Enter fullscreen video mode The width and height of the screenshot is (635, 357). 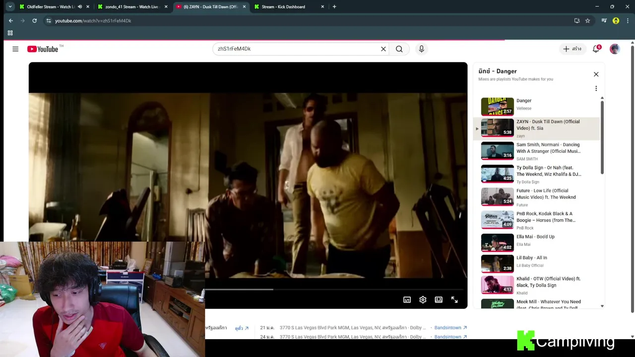(454, 300)
